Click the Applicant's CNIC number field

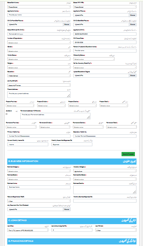(x=105, y=34)
